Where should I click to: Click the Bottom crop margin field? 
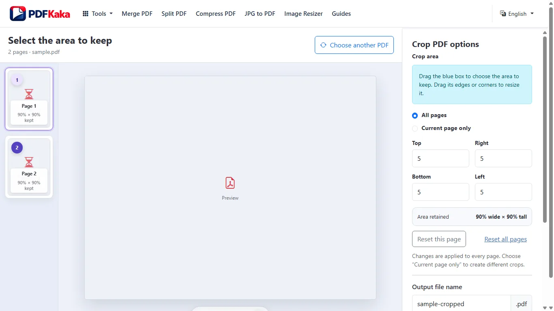click(440, 192)
